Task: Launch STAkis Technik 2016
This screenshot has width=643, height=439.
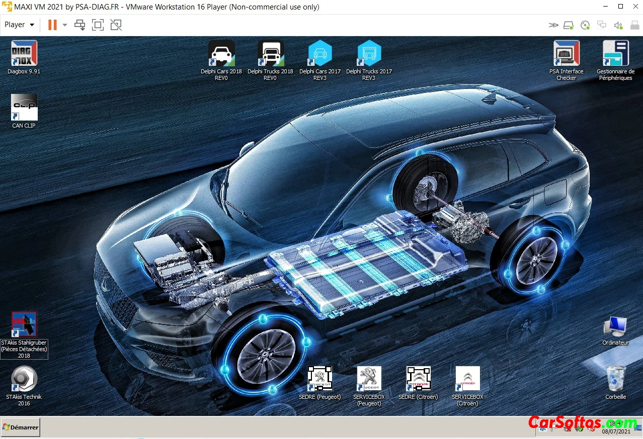Action: (x=24, y=379)
